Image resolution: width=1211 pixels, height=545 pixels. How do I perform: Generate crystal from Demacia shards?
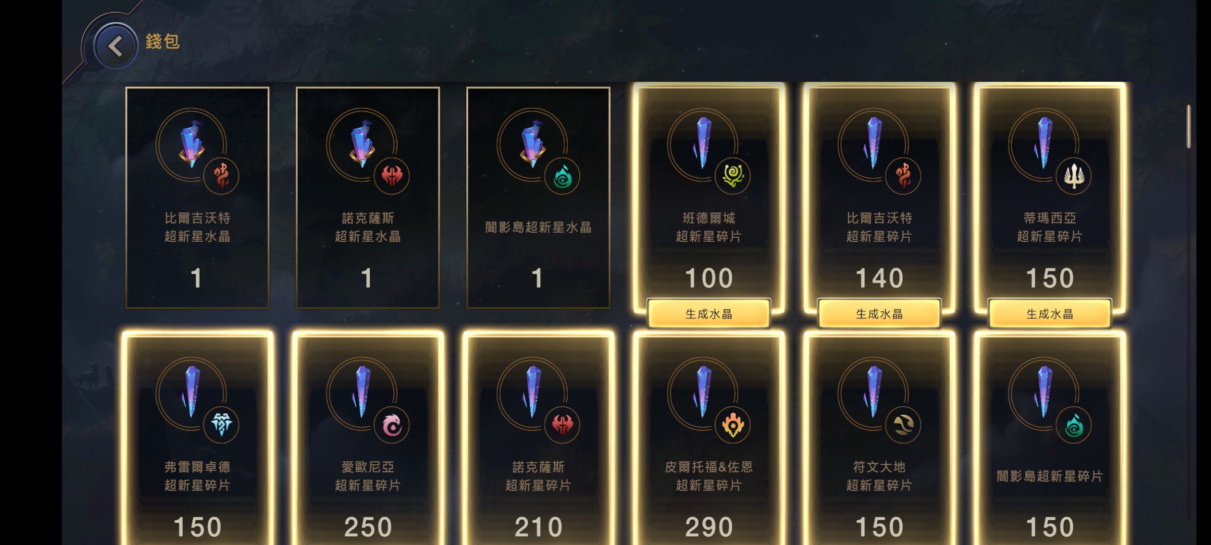coord(1050,314)
